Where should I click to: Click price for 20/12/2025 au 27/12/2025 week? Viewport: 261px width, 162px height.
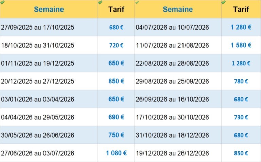coord(117,81)
